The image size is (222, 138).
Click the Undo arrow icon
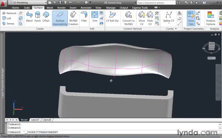tap(71, 2)
